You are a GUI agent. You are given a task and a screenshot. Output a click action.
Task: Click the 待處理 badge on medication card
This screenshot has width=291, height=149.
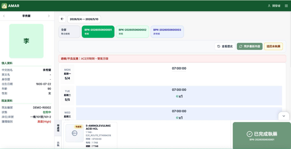pos(78,127)
